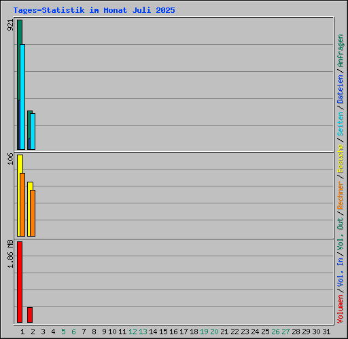Click the Seiten legend label
Image resolution: width=348 pixels, height=339 pixels.
[x=341, y=124]
